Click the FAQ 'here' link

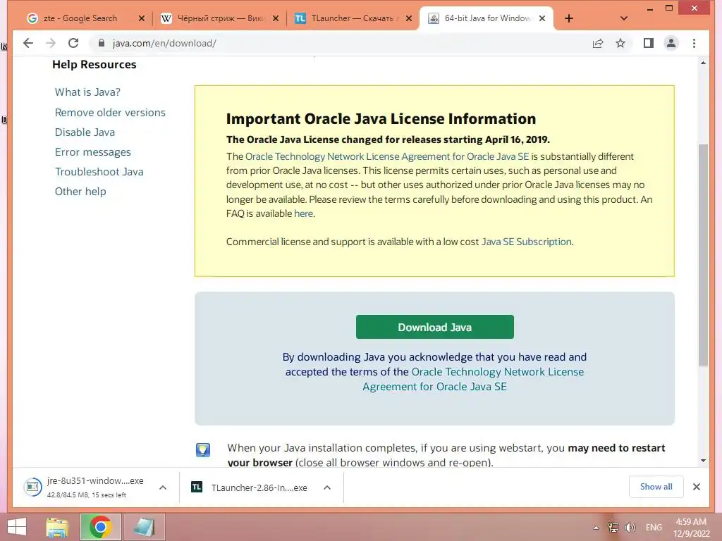point(303,213)
